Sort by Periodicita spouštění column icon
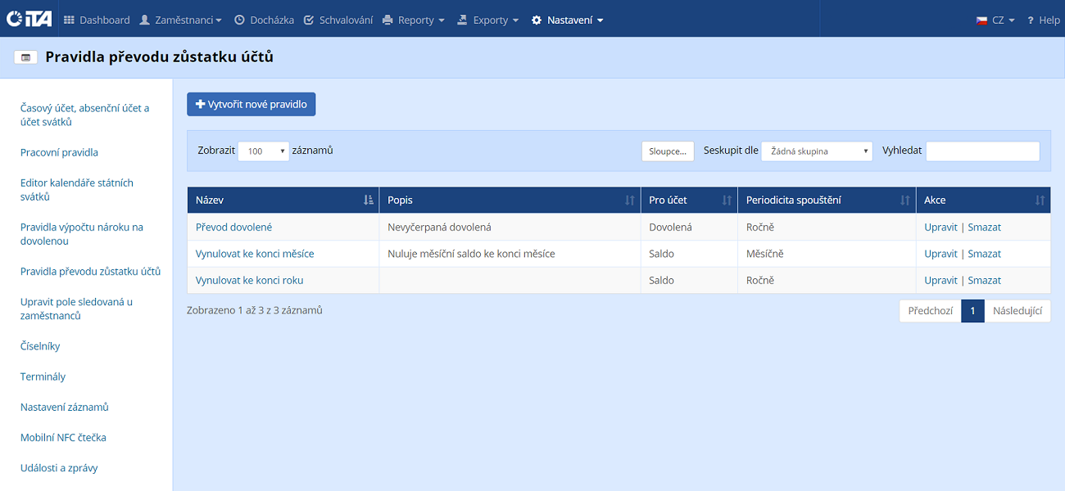The width and height of the screenshot is (1065, 491). 904,200
